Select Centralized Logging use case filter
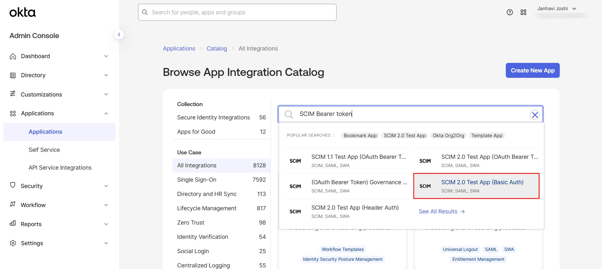The width and height of the screenshot is (602, 269). pyautogui.click(x=221, y=265)
